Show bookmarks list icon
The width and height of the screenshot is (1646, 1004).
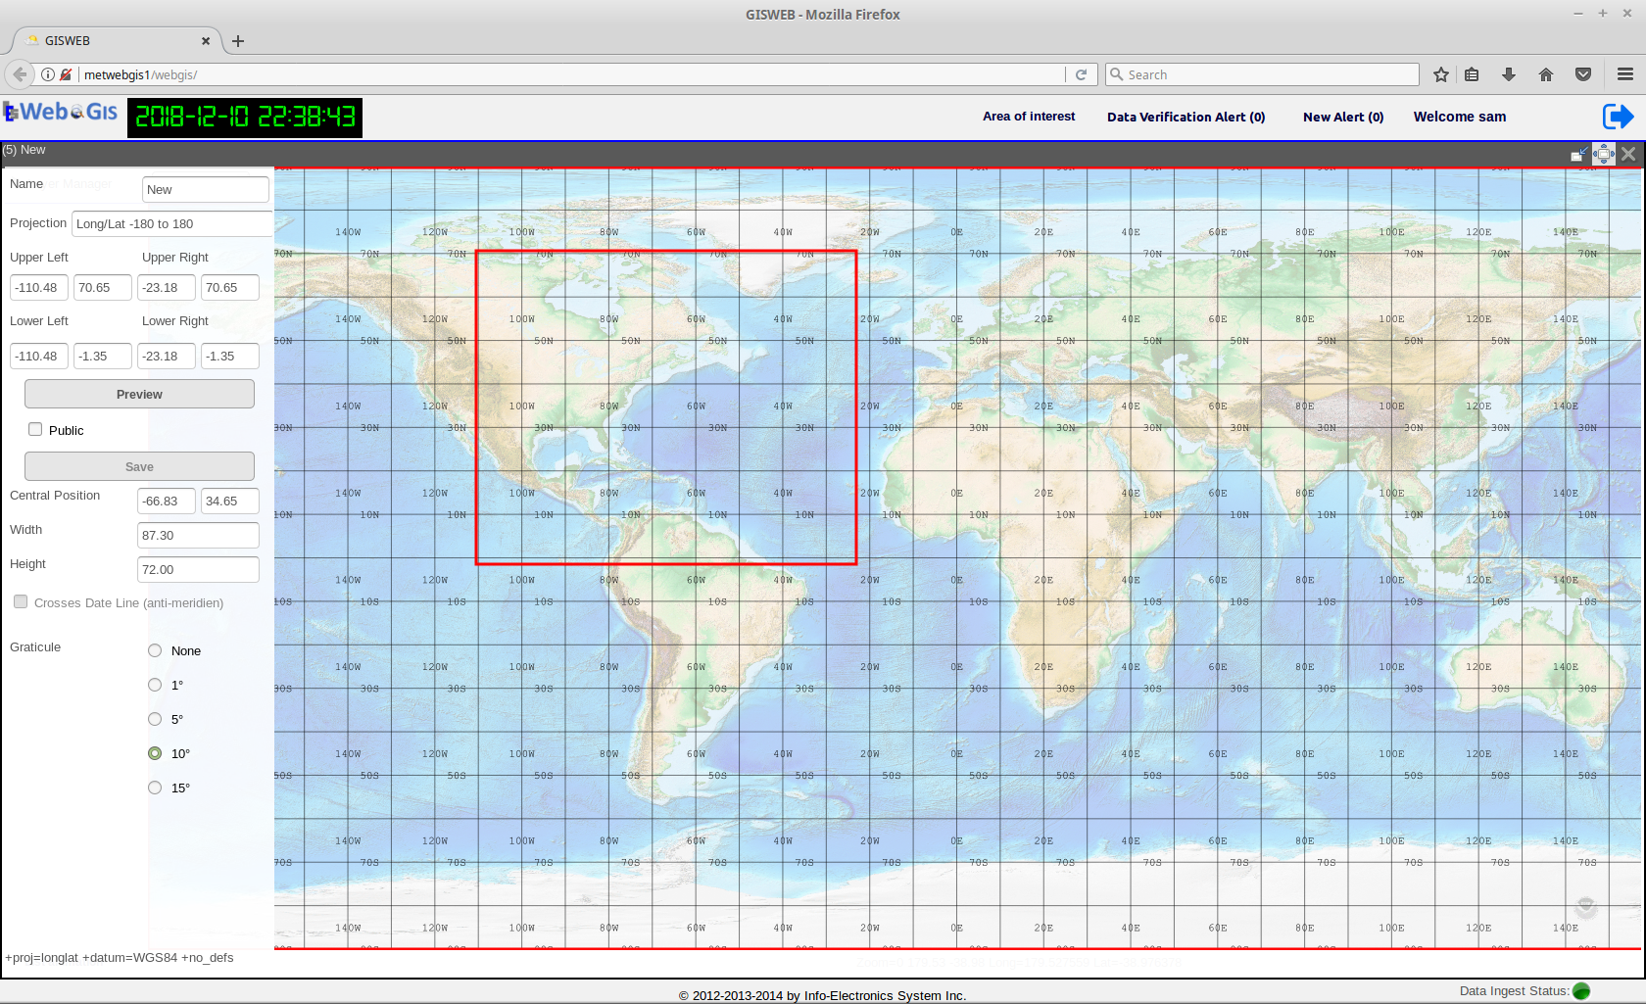click(x=1472, y=74)
